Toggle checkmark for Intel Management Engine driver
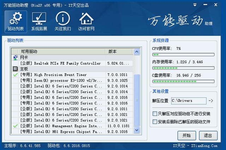The height and width of the screenshot is (150, 226). pos(15,126)
